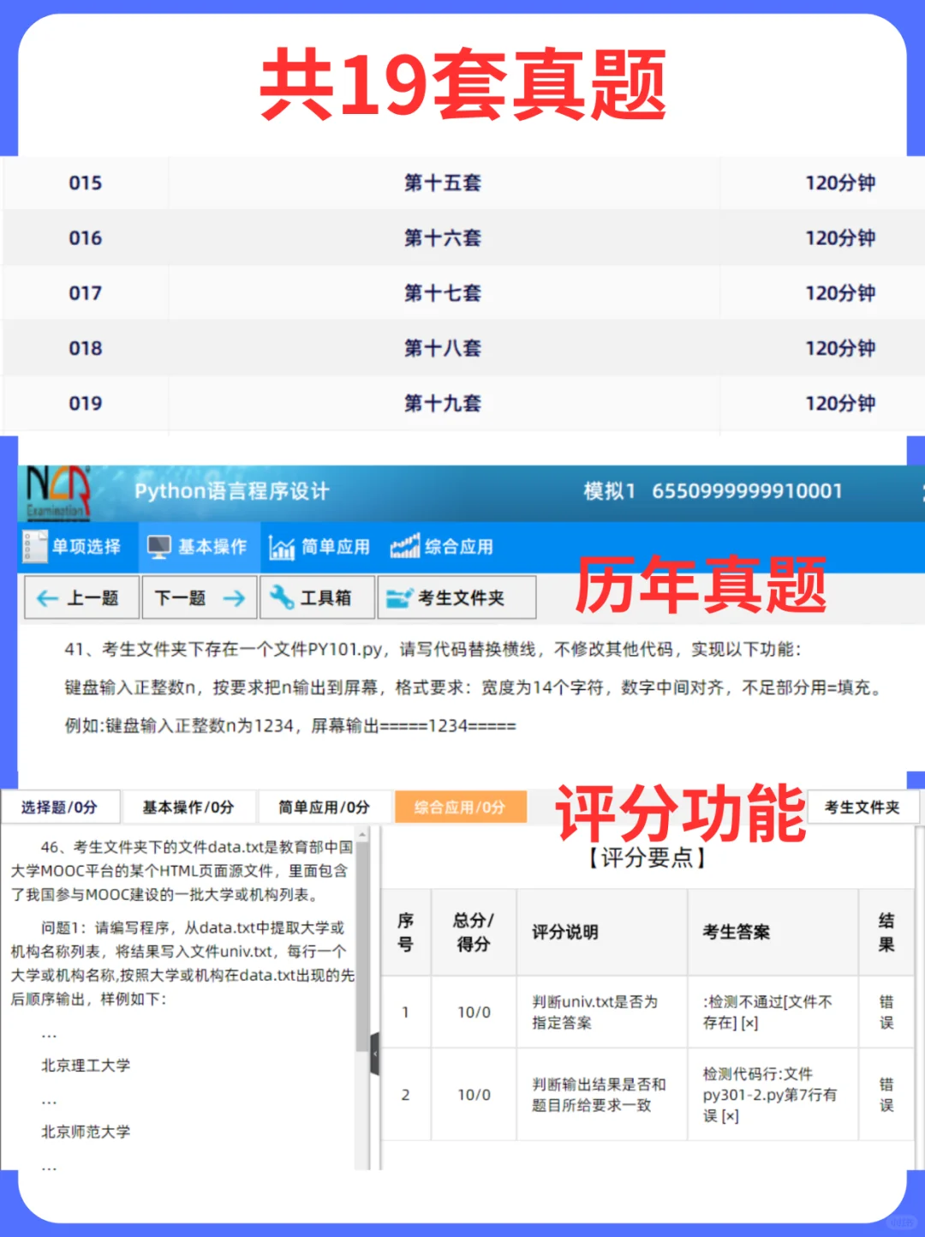Switch to the 综合应用/0分 tab
This screenshot has width=925, height=1237.
point(460,807)
